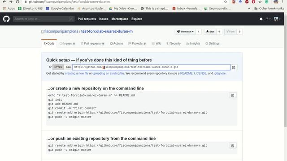Switch to the Actions tab
The height and width of the screenshot is (161, 287).
[x=117, y=43]
